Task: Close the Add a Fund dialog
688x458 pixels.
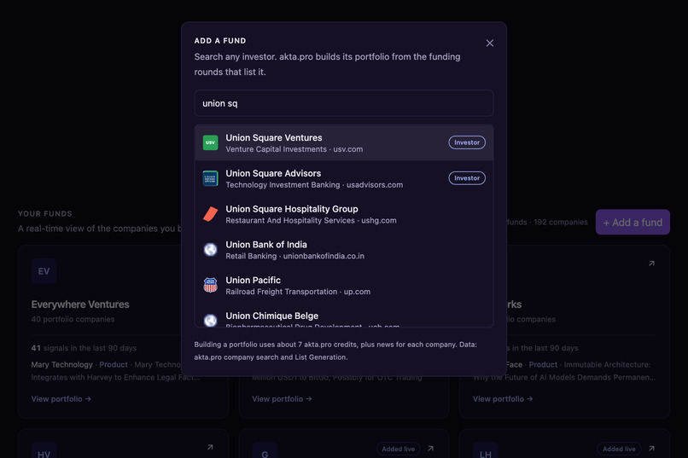Action: 490,43
